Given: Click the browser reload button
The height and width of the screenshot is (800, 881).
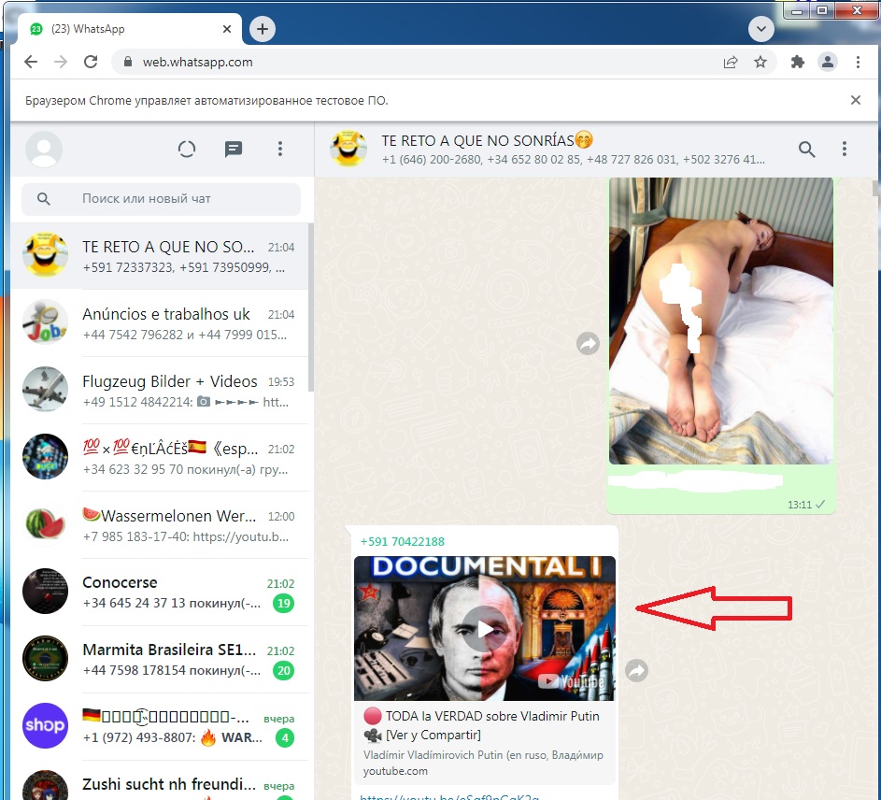Looking at the screenshot, I should pyautogui.click(x=91, y=62).
